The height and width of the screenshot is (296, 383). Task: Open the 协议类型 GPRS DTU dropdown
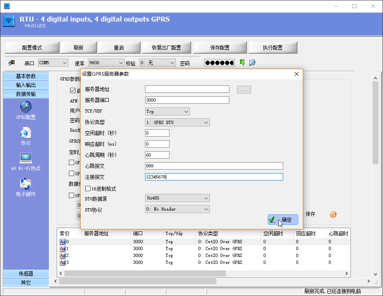click(x=177, y=122)
